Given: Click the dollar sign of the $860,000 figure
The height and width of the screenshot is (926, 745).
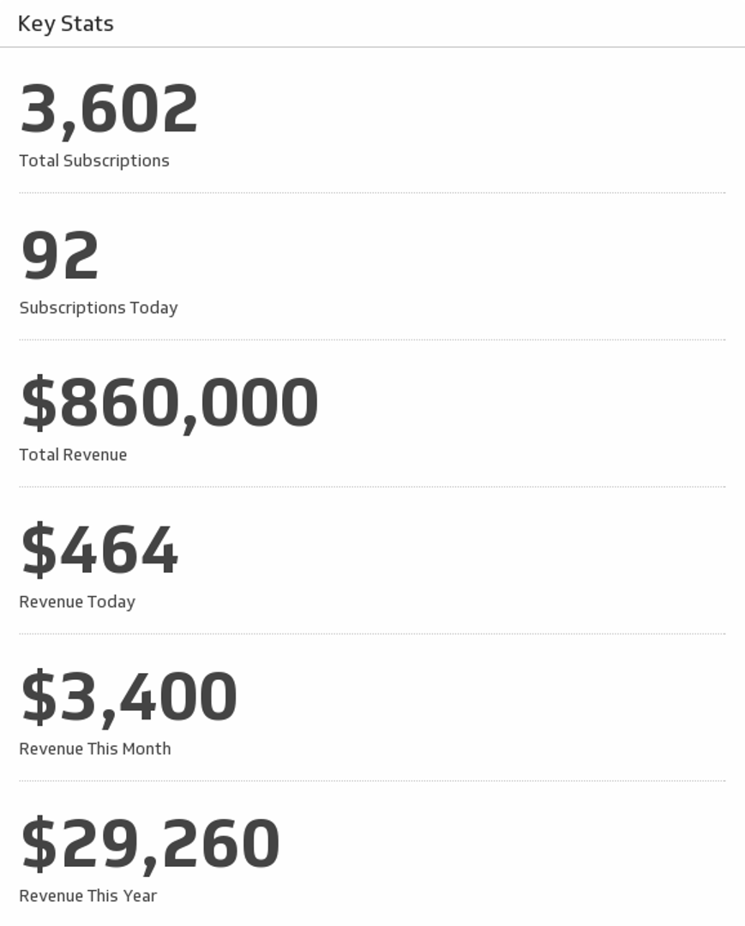Looking at the screenshot, I should tap(38, 403).
